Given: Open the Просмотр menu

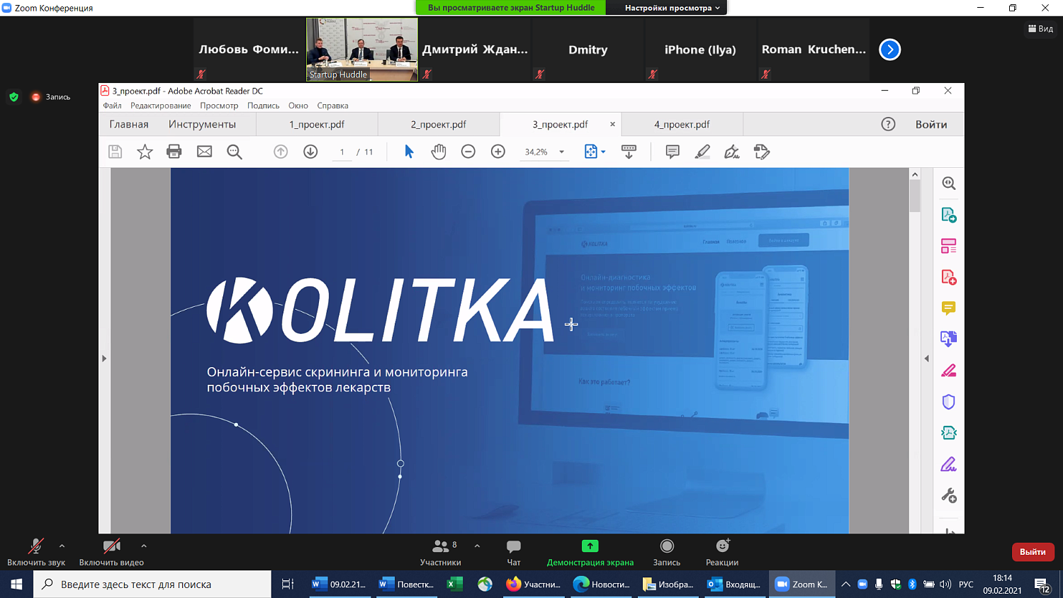Looking at the screenshot, I should click(x=219, y=106).
